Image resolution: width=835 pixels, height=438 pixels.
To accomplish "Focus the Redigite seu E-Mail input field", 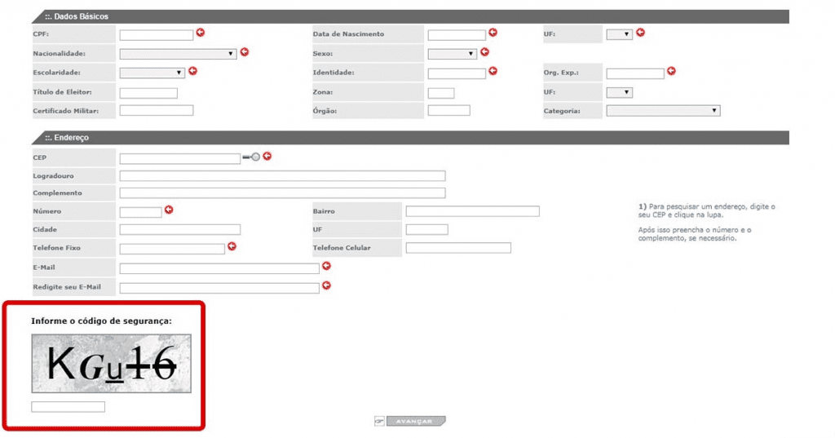I will pos(219,288).
